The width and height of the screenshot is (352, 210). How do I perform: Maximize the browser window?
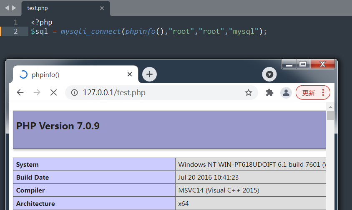[x=303, y=64]
